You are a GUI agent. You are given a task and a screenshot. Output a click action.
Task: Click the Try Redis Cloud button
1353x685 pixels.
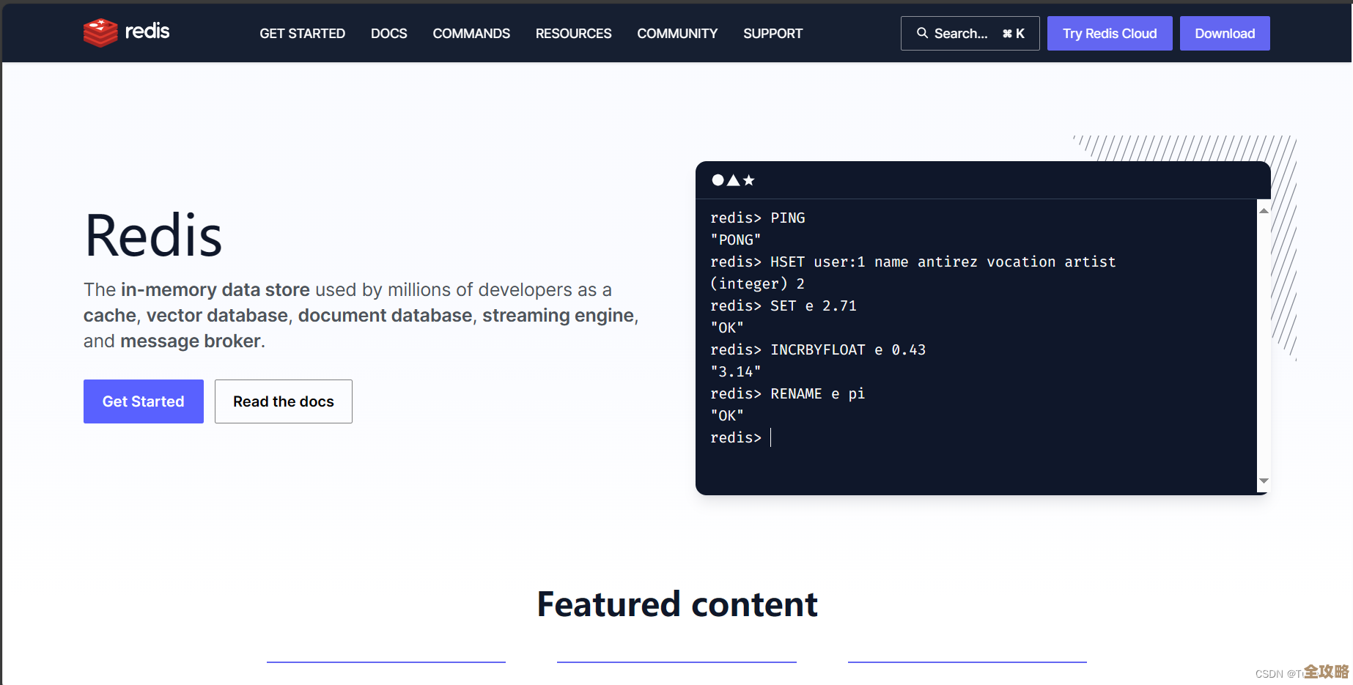[1109, 34]
